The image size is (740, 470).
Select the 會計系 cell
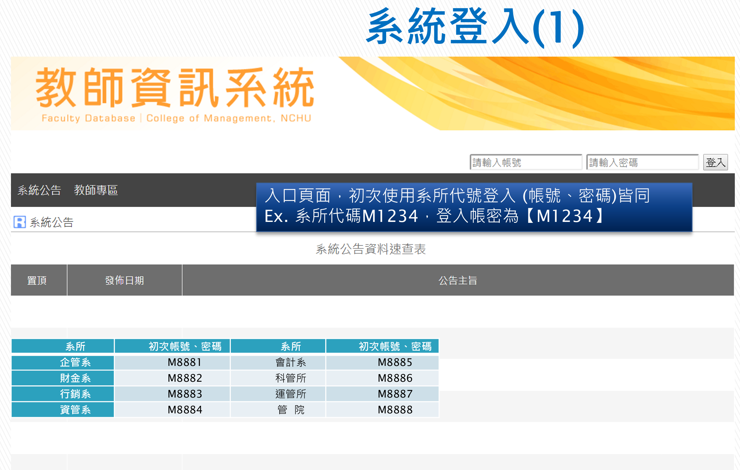[278, 363]
